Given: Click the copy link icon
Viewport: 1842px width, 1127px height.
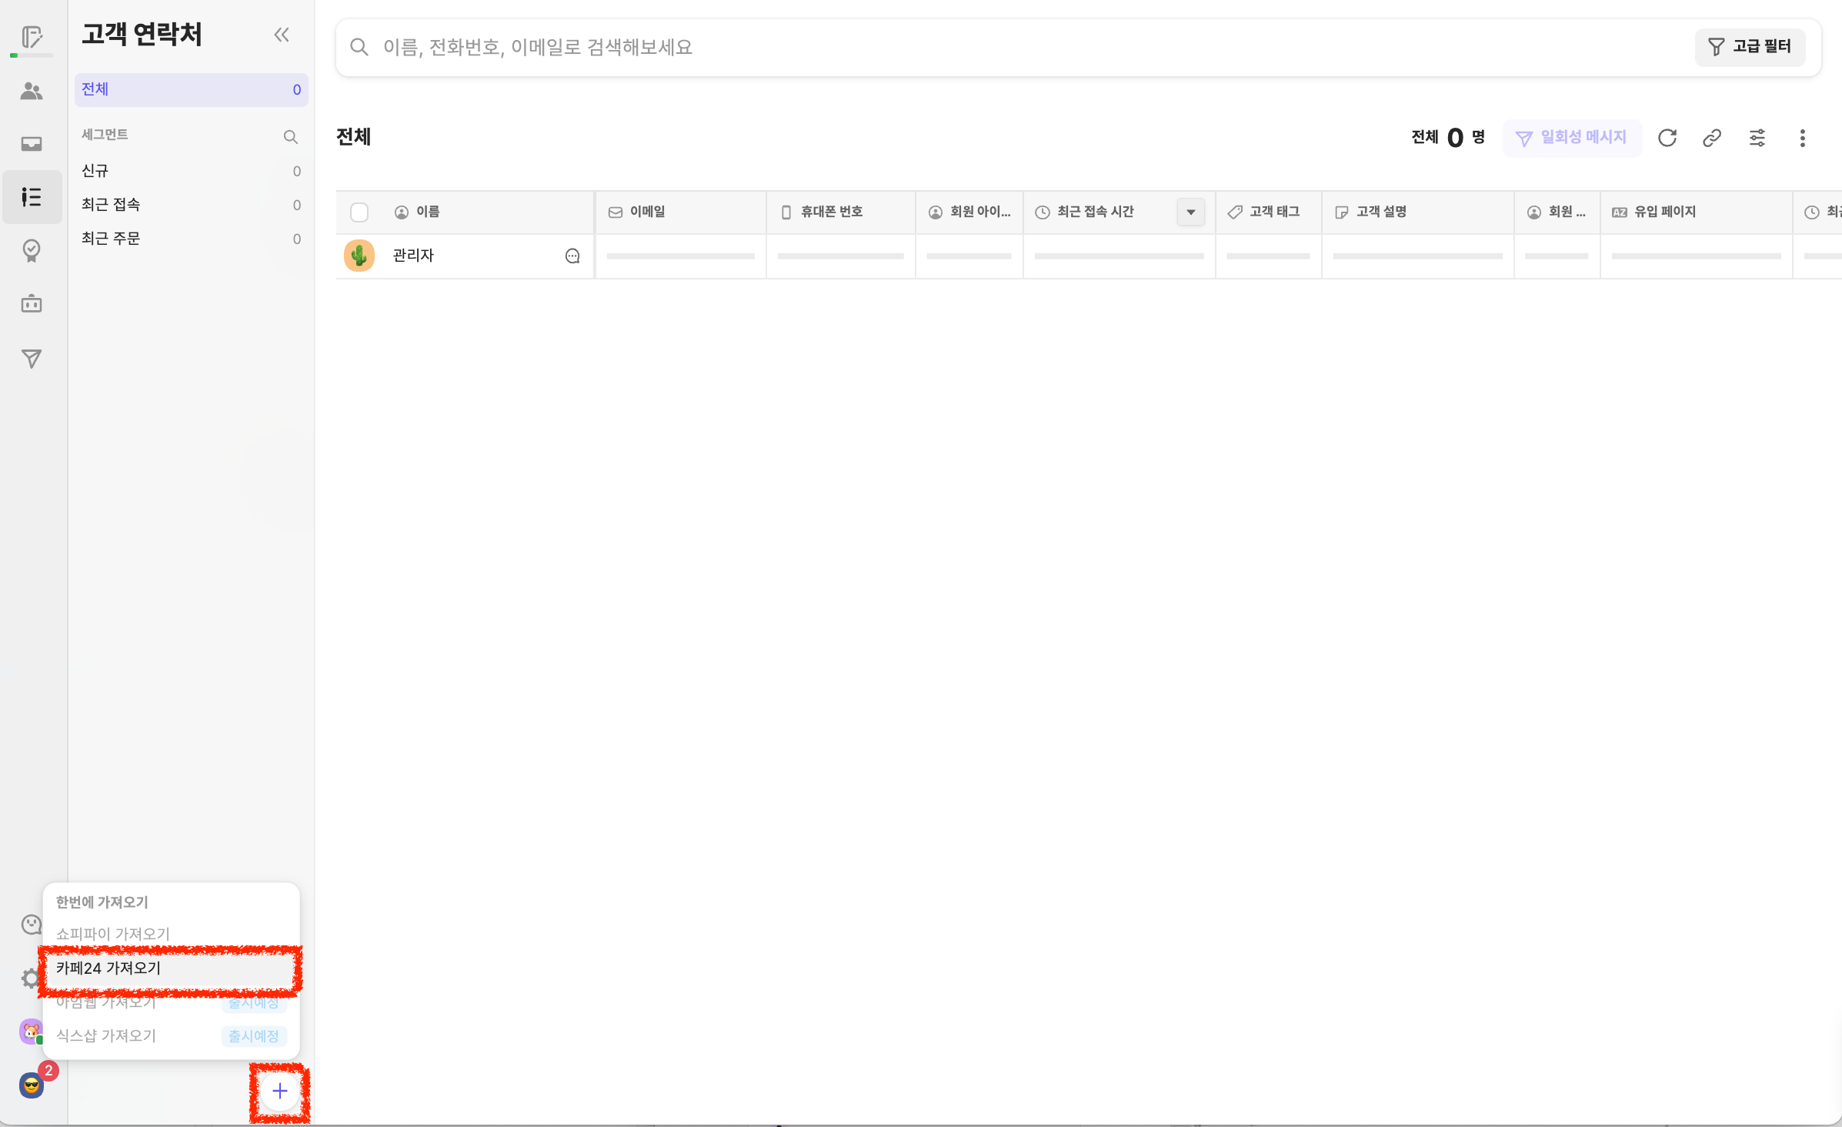Looking at the screenshot, I should pyautogui.click(x=1712, y=138).
